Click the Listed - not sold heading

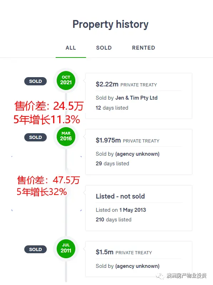pos(120,196)
